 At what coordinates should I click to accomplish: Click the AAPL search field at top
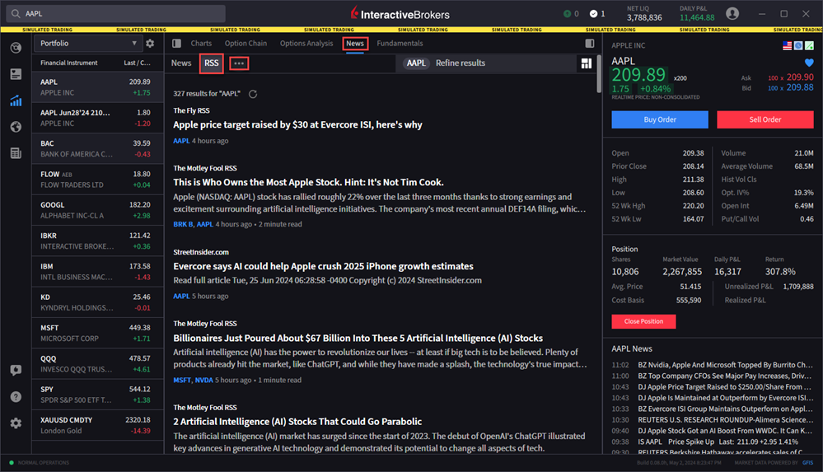pos(116,14)
